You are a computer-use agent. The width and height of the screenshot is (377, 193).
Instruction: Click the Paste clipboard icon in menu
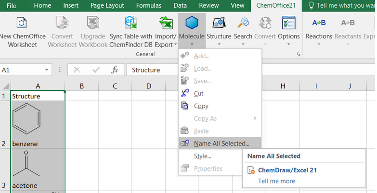click(185, 131)
